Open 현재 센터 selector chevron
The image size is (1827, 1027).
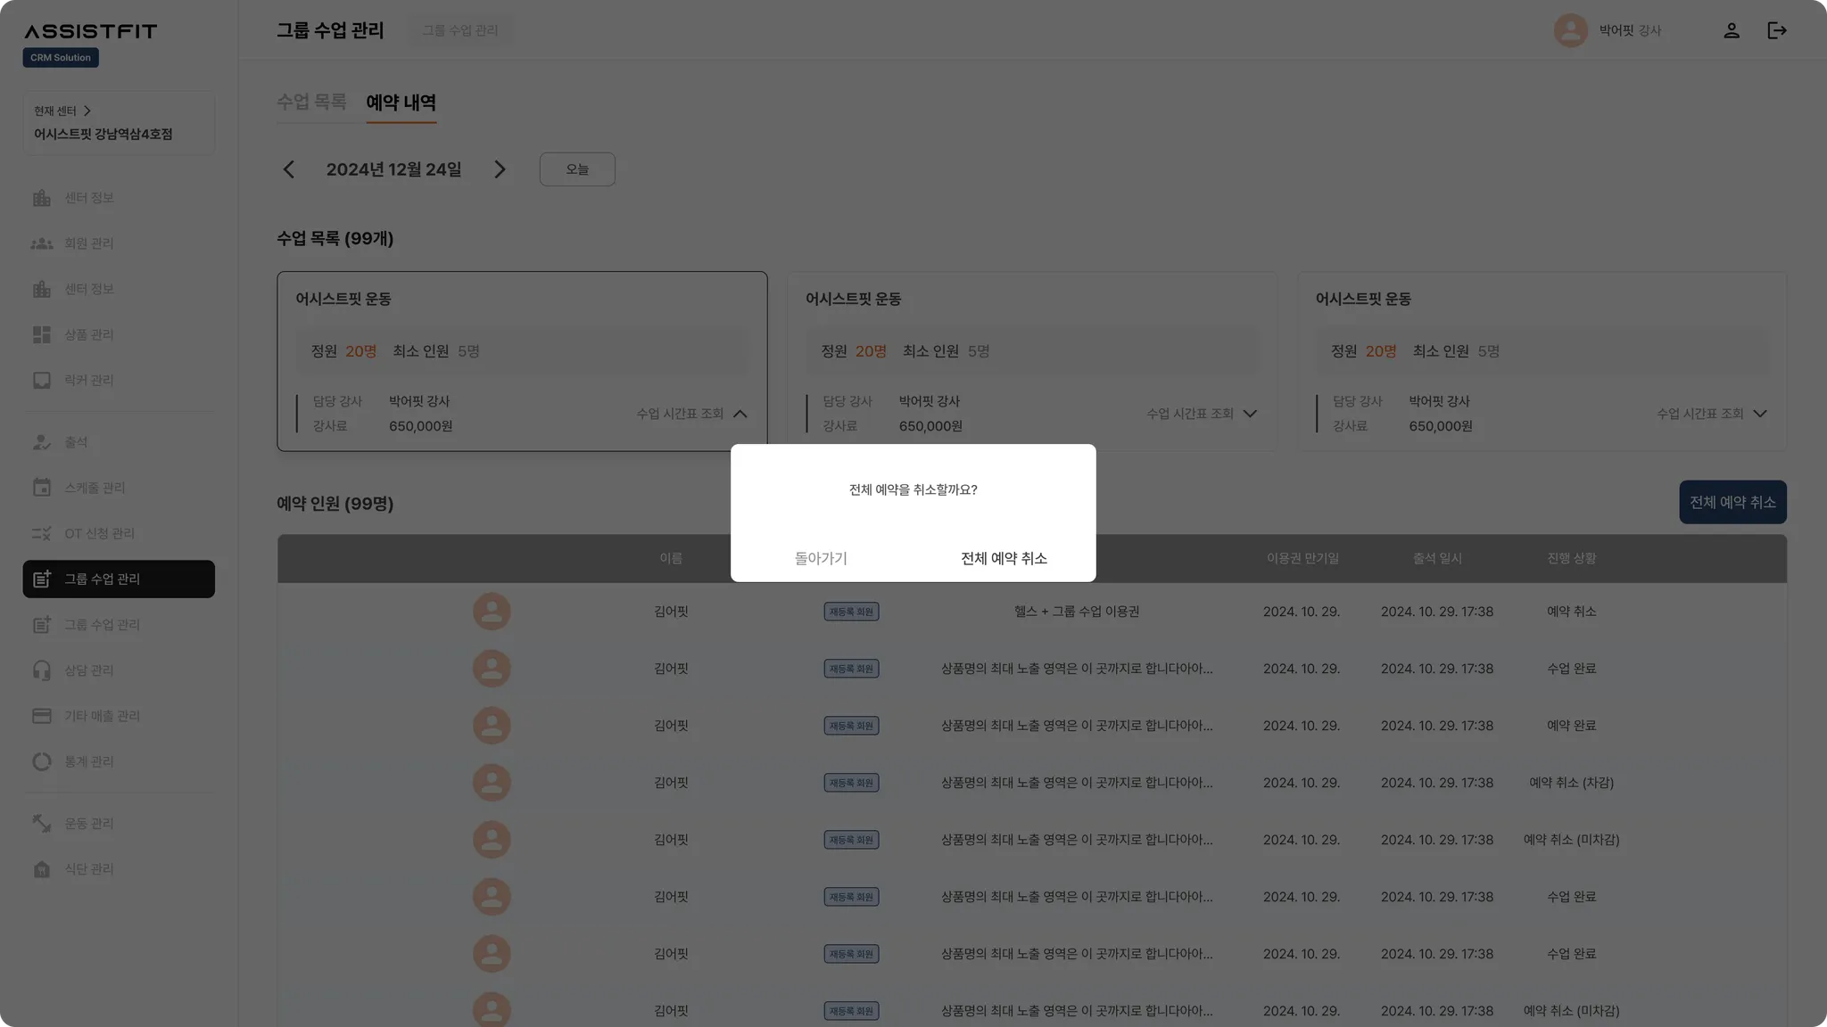[87, 111]
